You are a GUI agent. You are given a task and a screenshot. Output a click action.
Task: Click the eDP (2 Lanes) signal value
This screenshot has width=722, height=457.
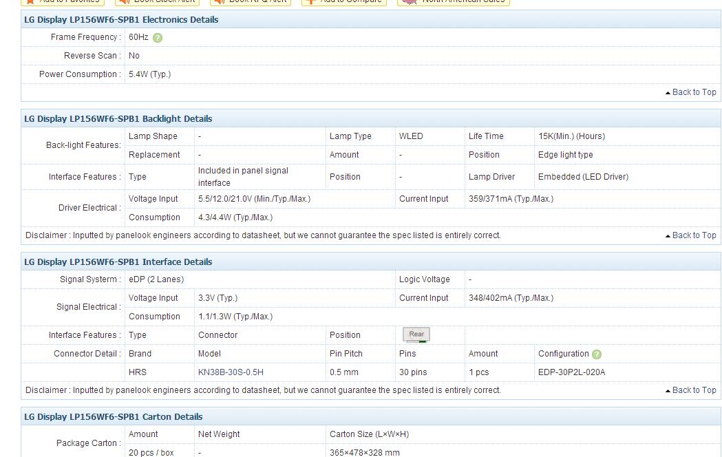pyautogui.click(x=156, y=279)
